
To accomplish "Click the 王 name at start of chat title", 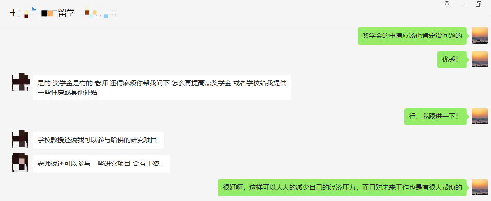I will tap(13, 13).
